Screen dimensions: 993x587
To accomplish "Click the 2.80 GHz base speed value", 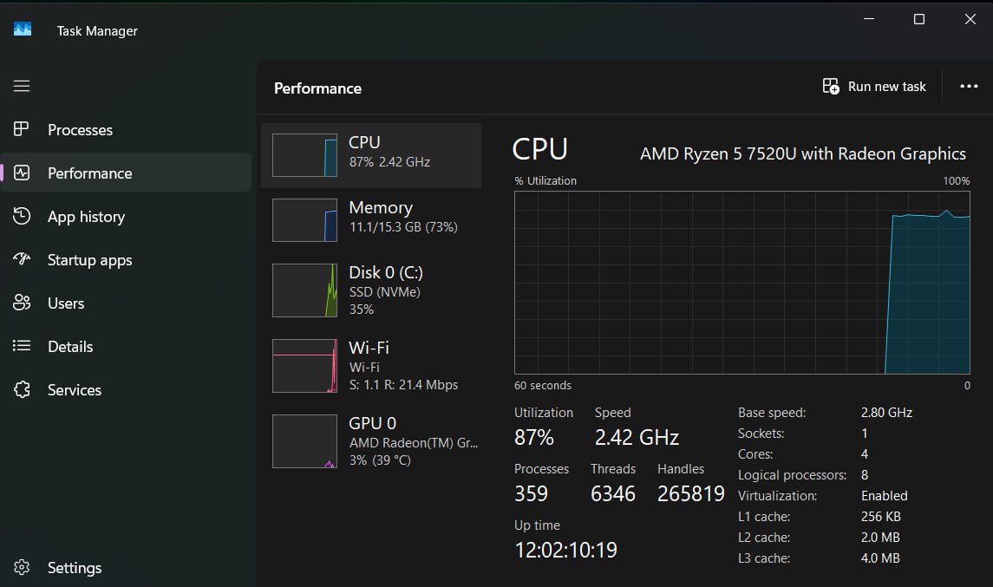I will [x=886, y=413].
